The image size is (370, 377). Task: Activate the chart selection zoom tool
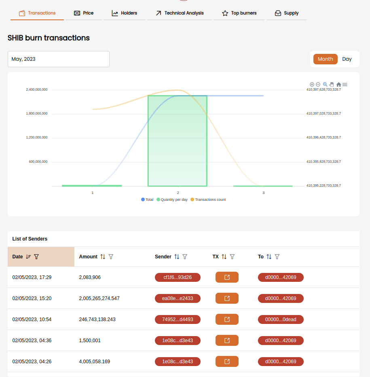pos(325,84)
